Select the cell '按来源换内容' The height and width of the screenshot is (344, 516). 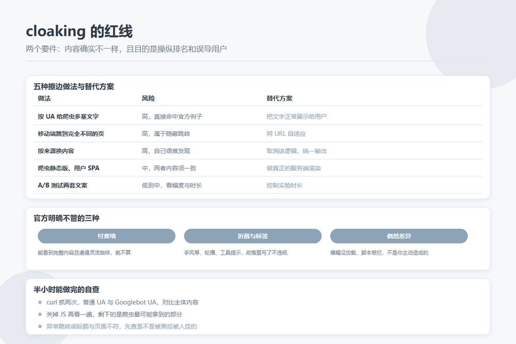click(56, 151)
